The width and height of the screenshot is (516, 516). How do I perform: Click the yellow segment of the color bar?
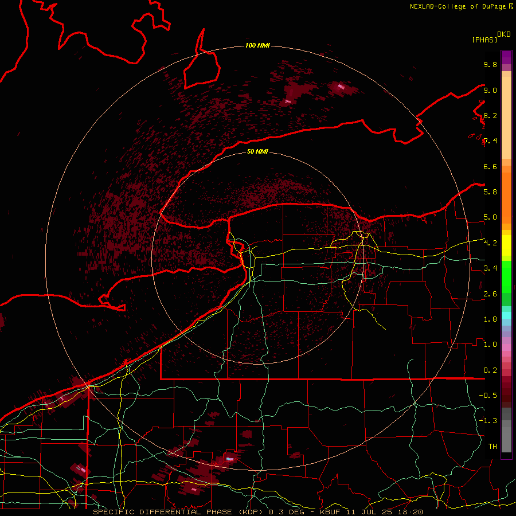point(506,245)
